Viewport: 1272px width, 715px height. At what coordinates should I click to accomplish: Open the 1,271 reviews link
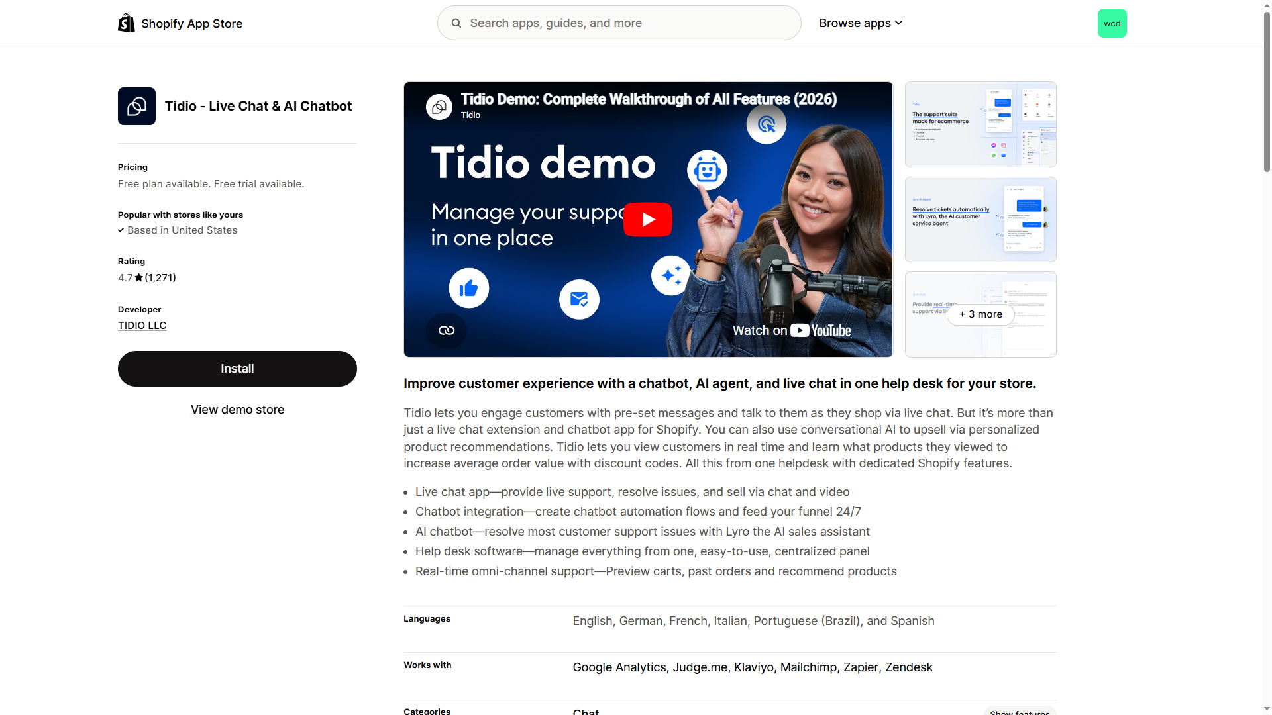pyautogui.click(x=160, y=277)
